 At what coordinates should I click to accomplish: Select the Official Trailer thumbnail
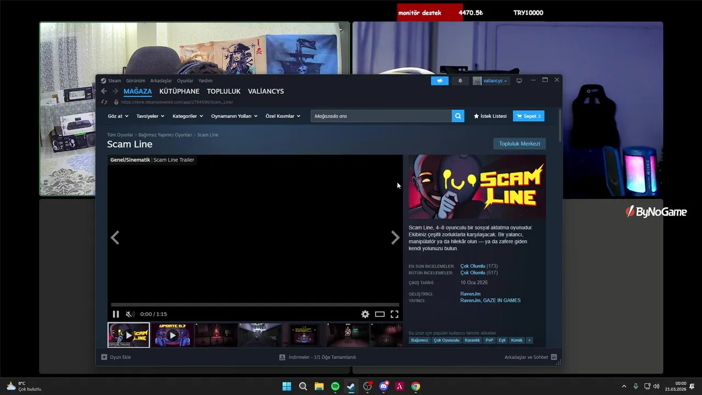coord(128,335)
